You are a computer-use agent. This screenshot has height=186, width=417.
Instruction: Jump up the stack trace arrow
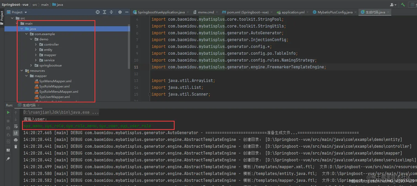pos(16,113)
